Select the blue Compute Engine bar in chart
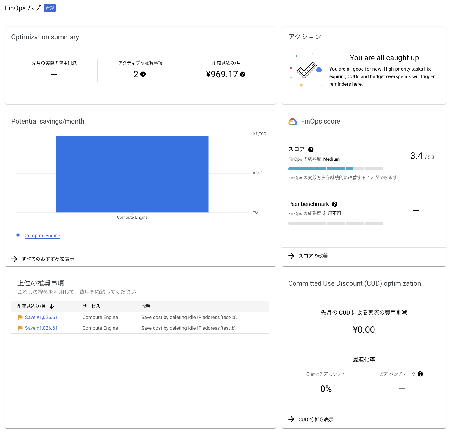455x433 pixels. point(132,174)
